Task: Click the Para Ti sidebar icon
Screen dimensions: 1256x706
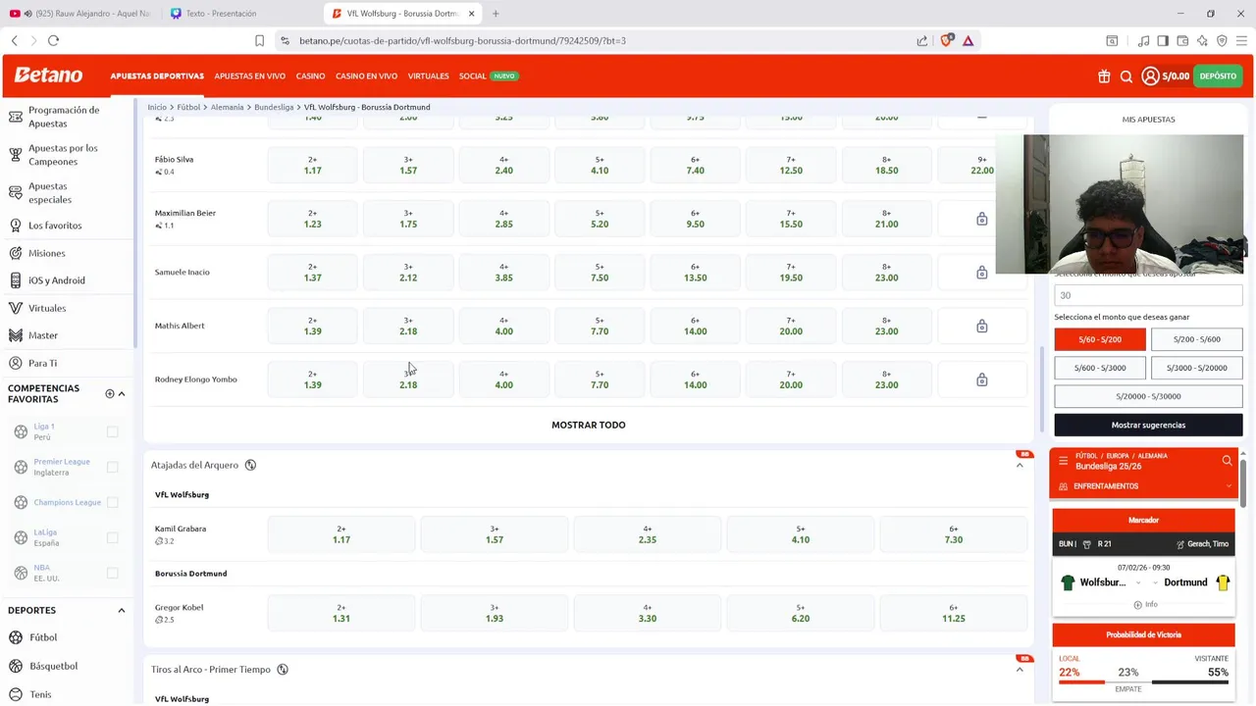Action: click(15, 363)
